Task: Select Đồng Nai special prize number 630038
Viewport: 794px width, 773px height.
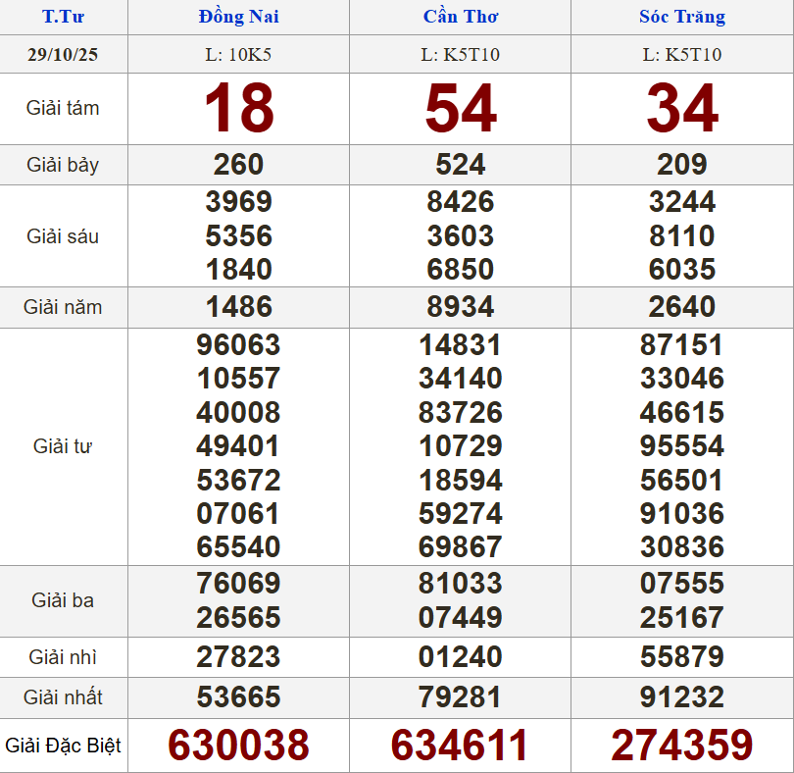Action: coord(238,746)
